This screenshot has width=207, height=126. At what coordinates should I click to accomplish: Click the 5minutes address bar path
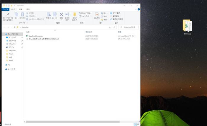(25, 27)
